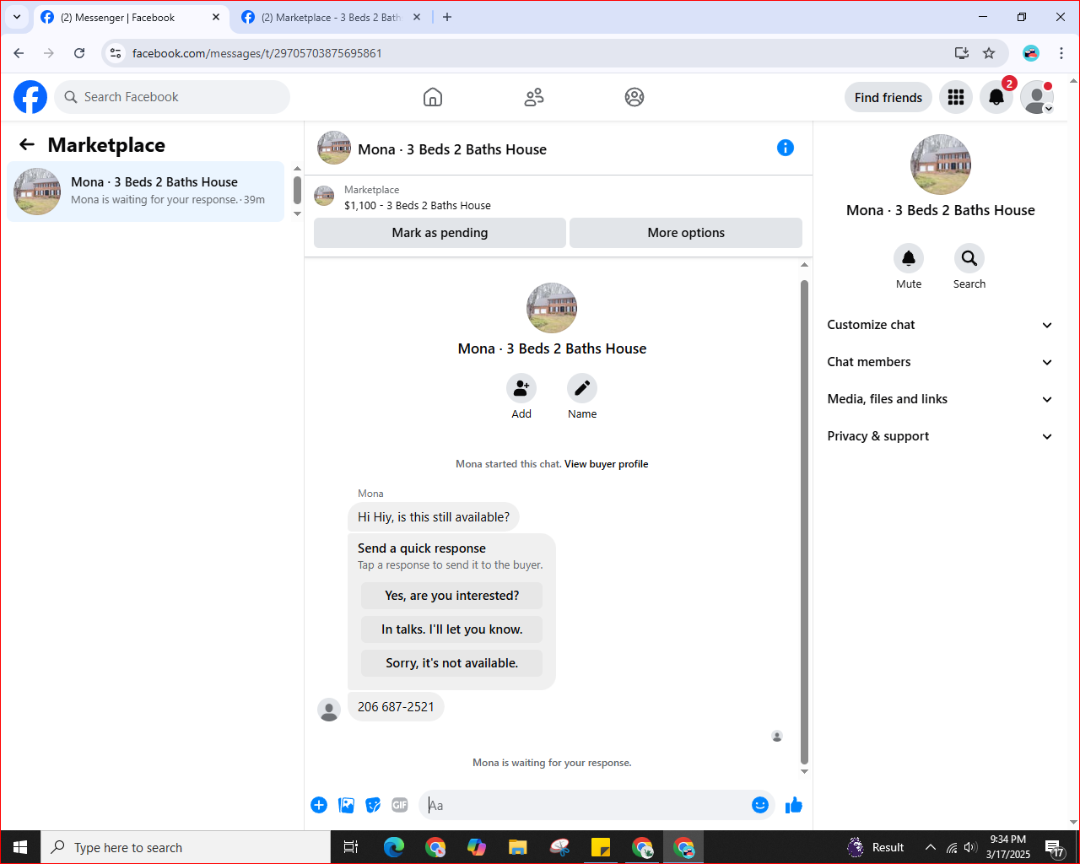
Task: Expand Customize chat section
Action: 941,325
